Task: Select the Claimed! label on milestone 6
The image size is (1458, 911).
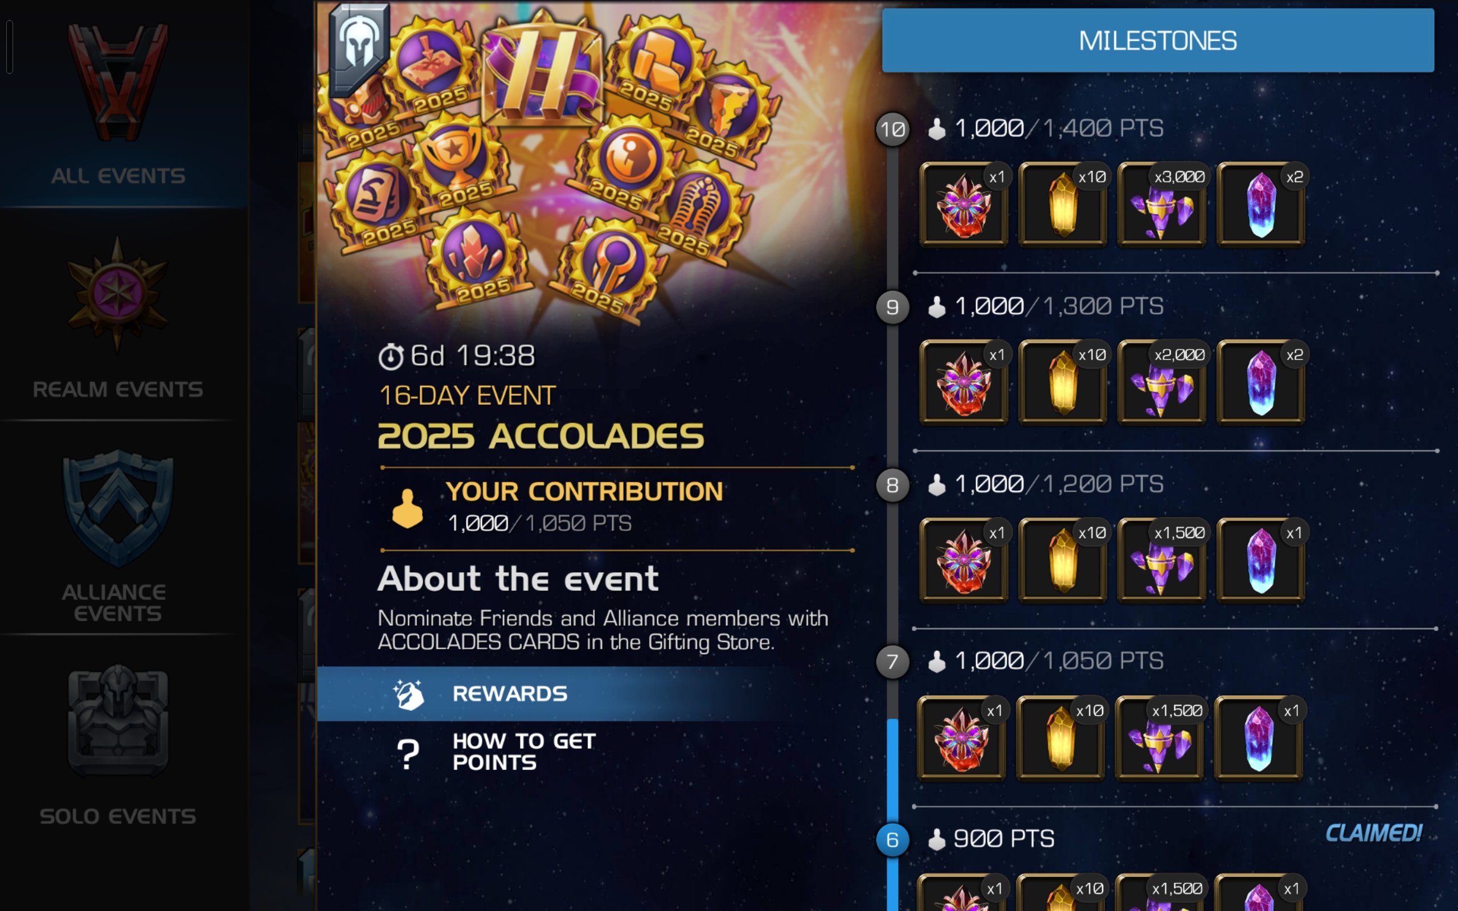Action: click(x=1374, y=832)
